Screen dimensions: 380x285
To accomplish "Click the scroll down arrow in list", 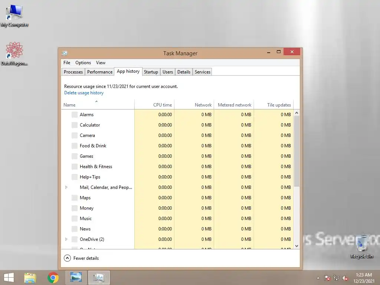I will pyautogui.click(x=297, y=246).
